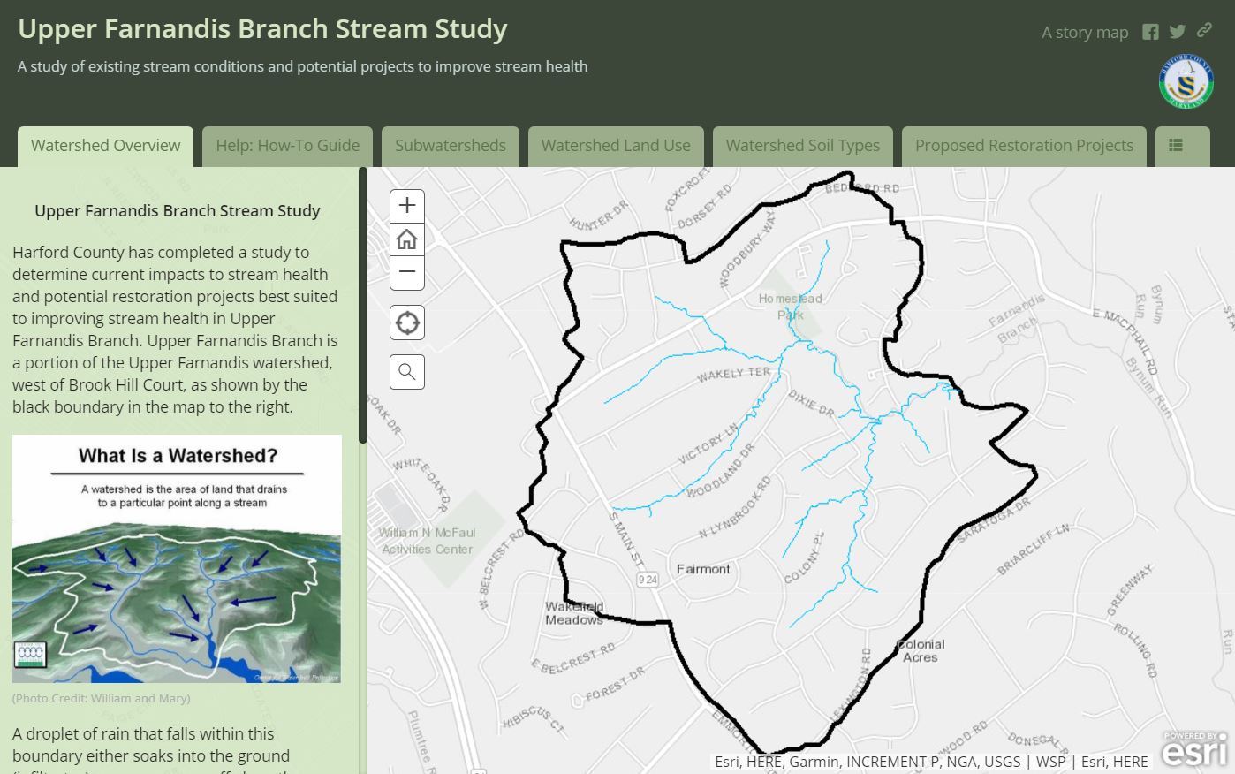This screenshot has height=774, width=1235.
Task: Select the Subwatersheds tab
Action: pyautogui.click(x=451, y=146)
